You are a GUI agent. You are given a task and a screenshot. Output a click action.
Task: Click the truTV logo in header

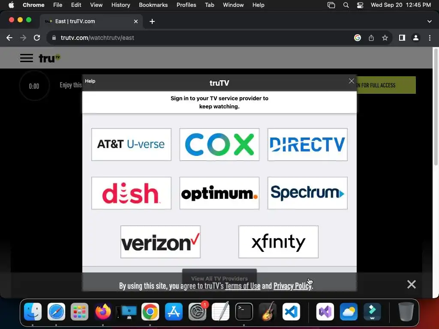(49, 58)
